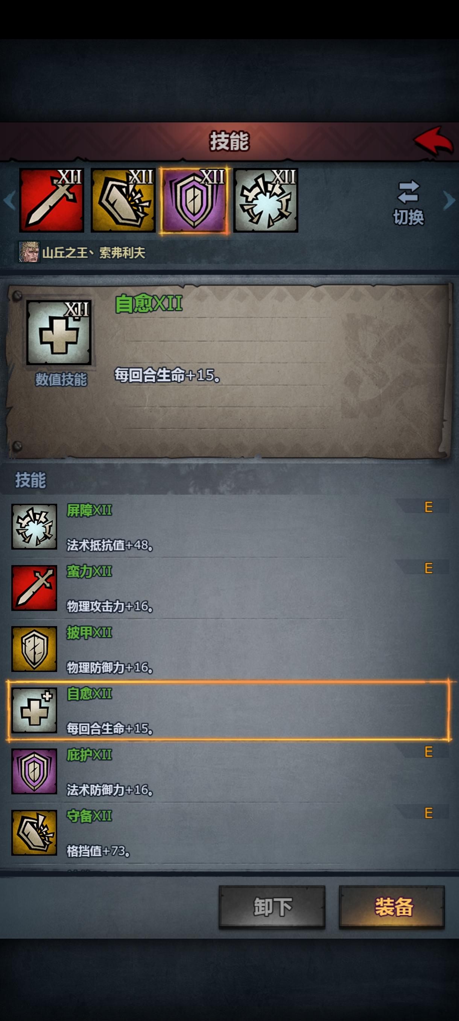Viewport: 459px width, 1021px height.
Task: Tap the large 自愈XII cross icon
Action: 59,332
